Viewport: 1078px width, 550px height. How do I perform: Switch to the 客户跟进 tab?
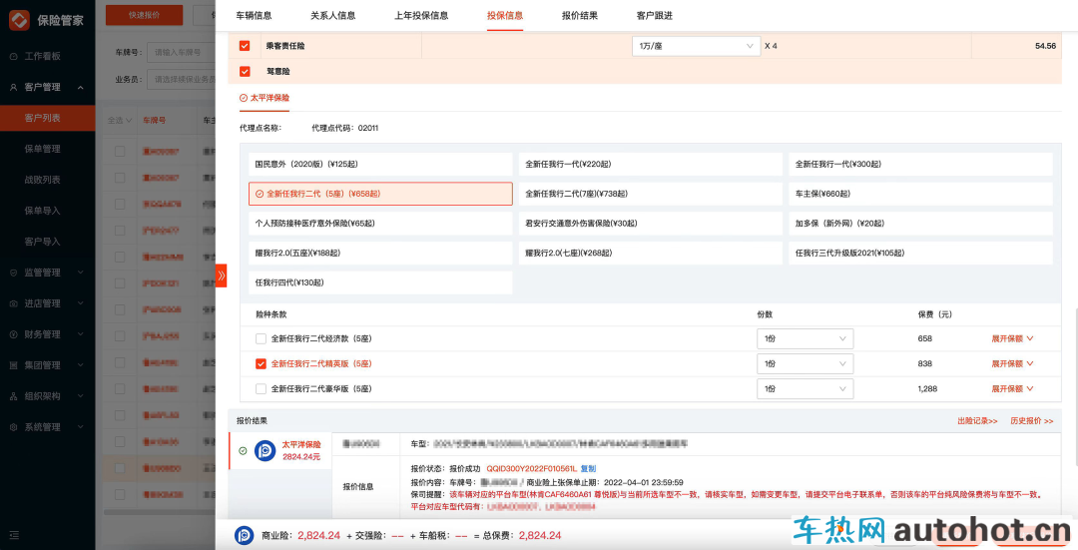[655, 15]
